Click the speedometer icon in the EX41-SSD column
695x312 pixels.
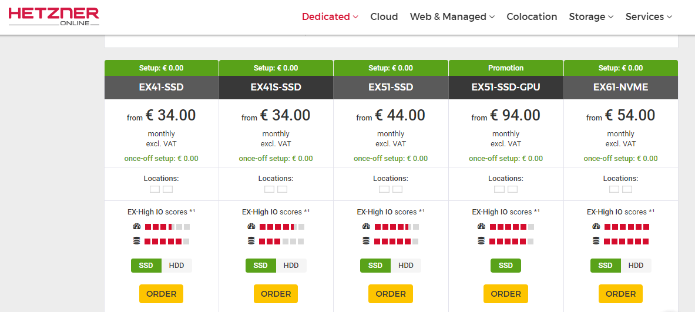(136, 227)
